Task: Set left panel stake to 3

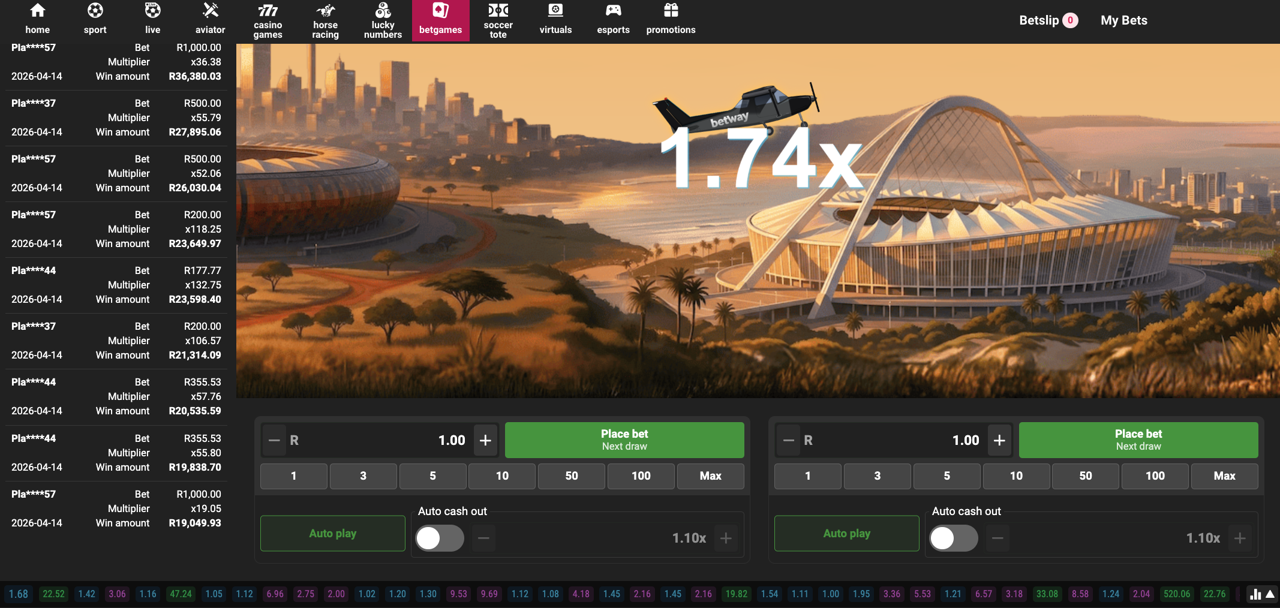Action: click(x=363, y=476)
